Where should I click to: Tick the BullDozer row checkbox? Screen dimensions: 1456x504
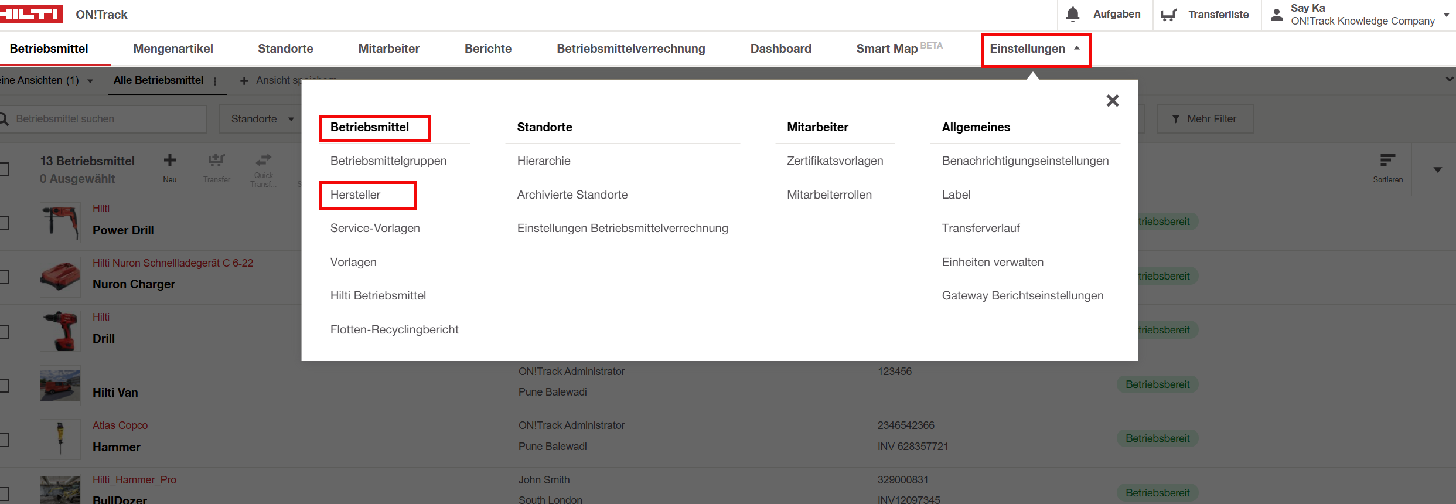click(x=4, y=493)
